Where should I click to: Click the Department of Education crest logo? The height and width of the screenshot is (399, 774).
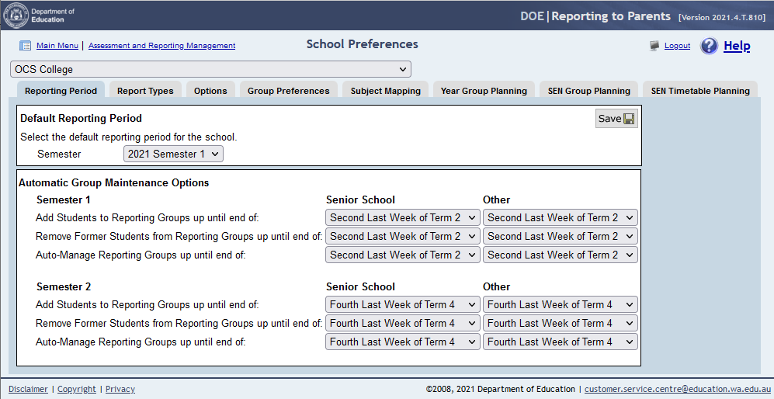tap(17, 16)
